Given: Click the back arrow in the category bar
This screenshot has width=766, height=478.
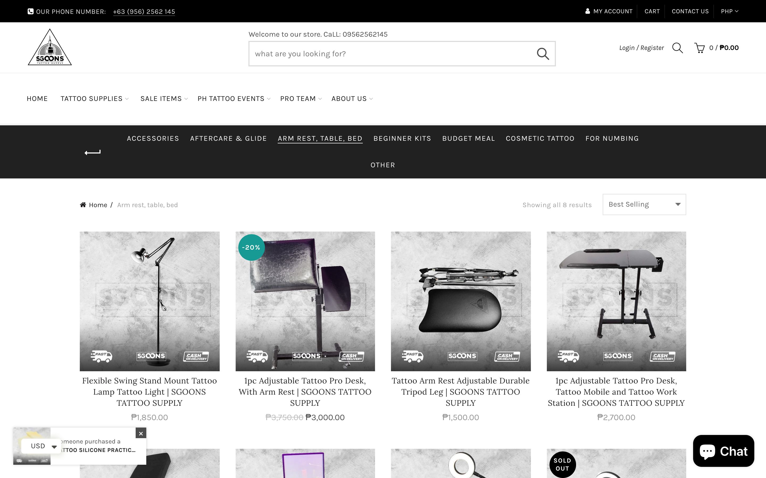Looking at the screenshot, I should [x=93, y=152].
